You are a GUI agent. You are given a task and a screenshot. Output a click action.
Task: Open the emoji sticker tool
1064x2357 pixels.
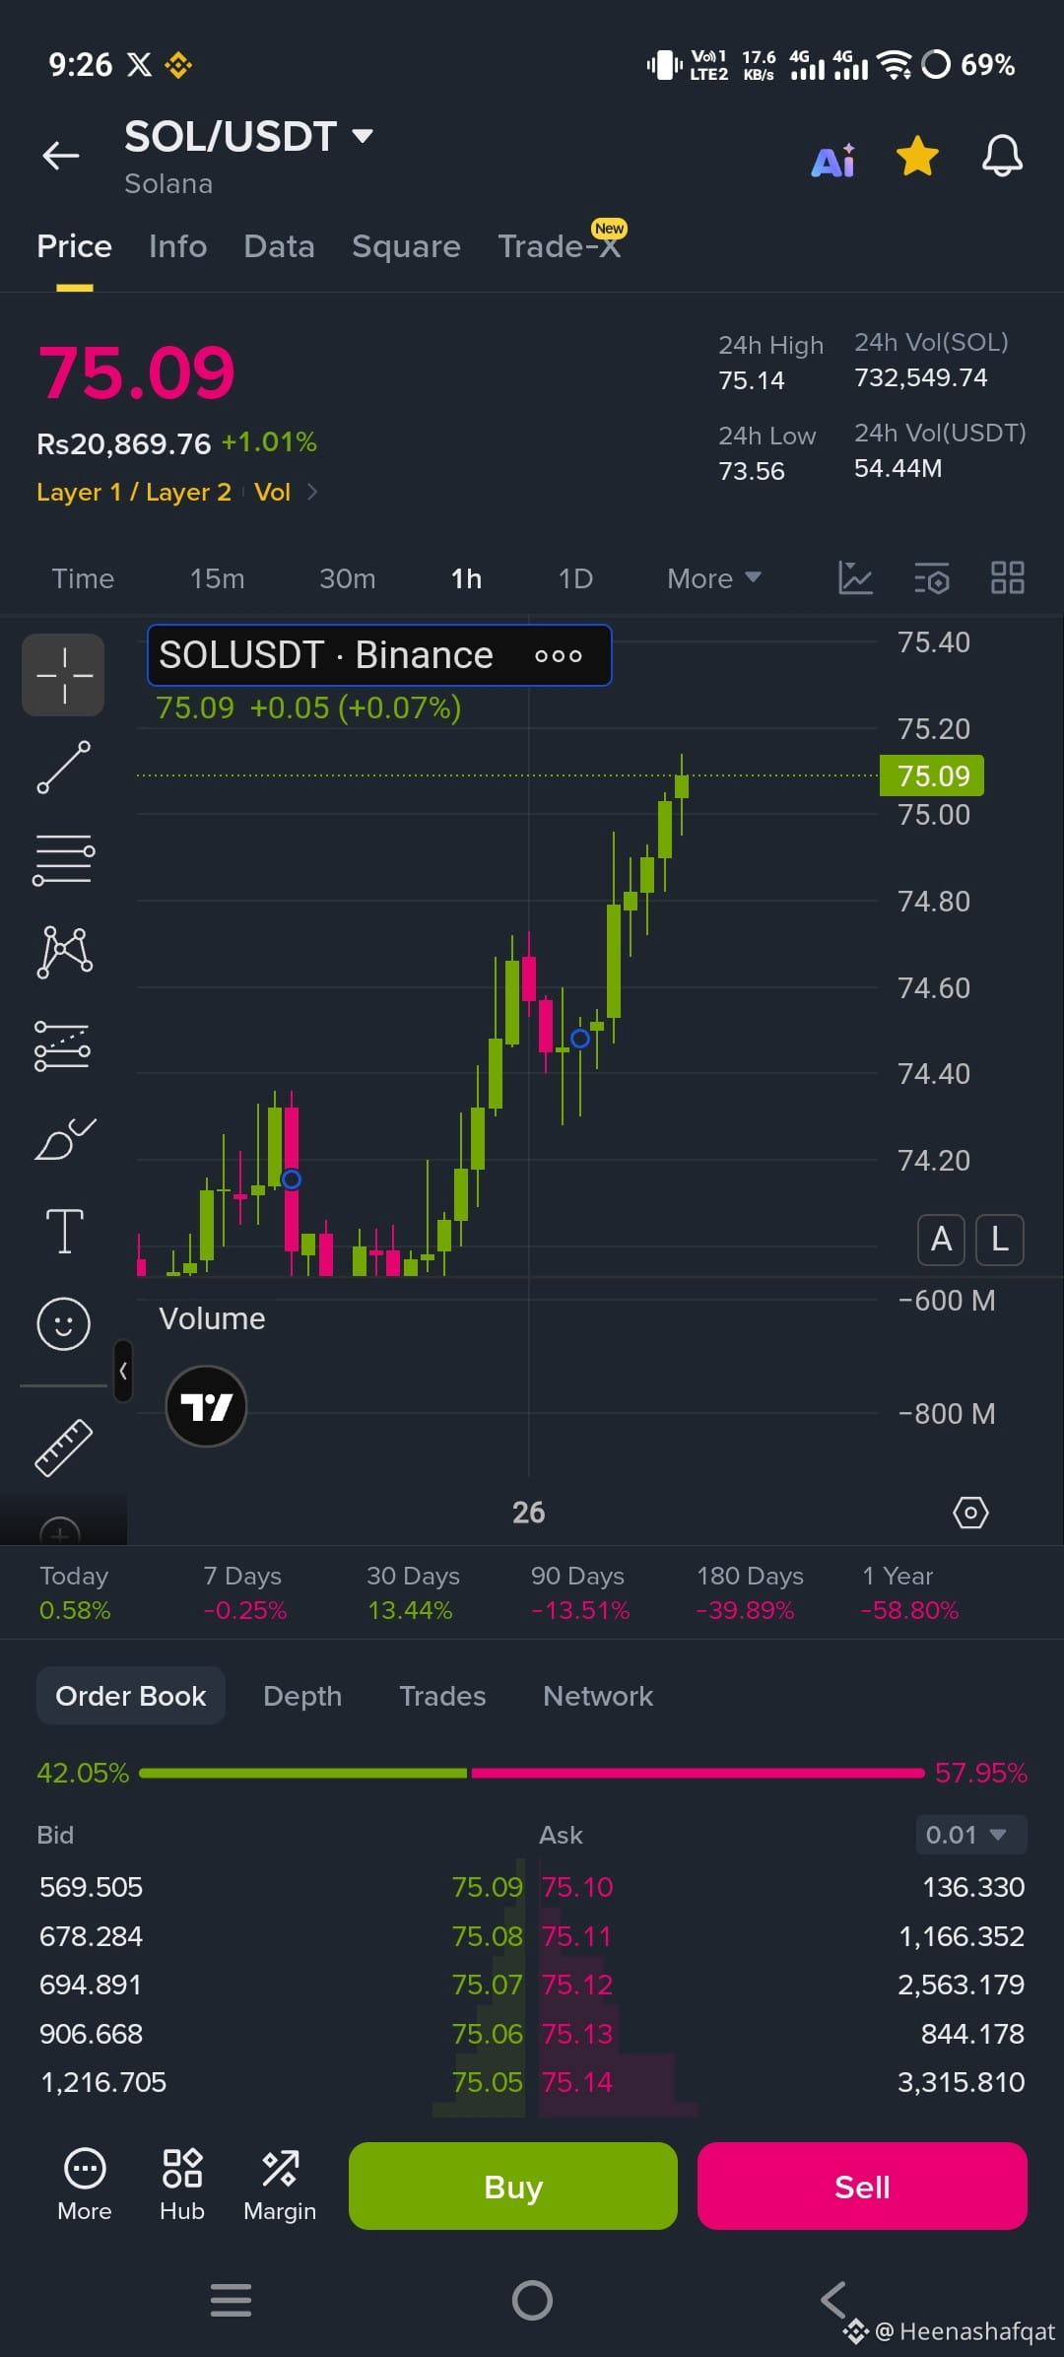64,1323
